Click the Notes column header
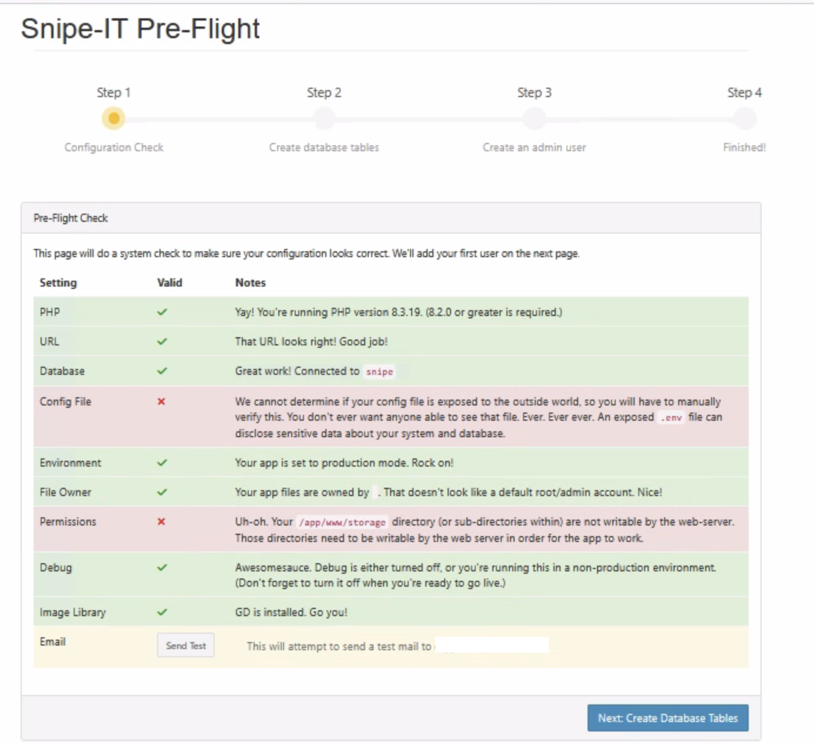Viewport: 814px width, 745px height. pyautogui.click(x=251, y=282)
